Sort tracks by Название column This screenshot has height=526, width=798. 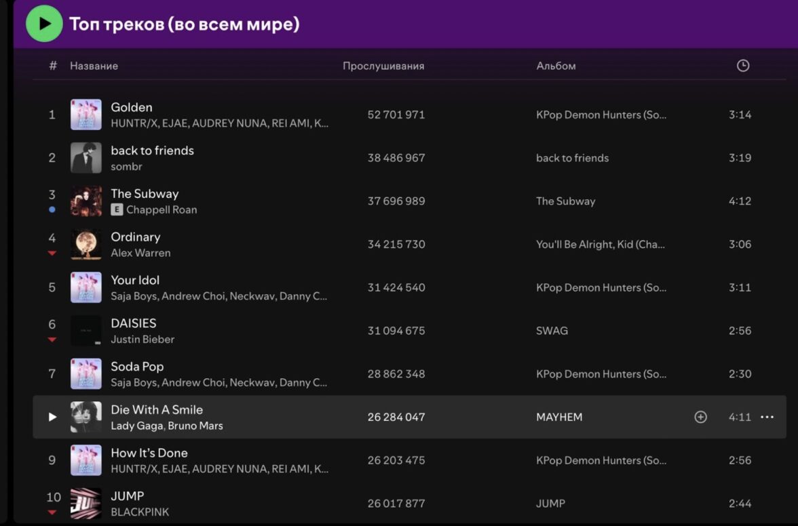[94, 66]
